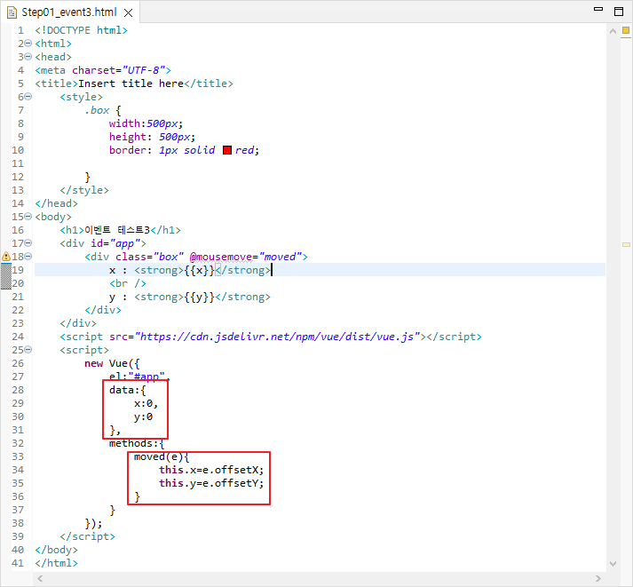Viewport: 633px width, 587px height.
Task: Click the data:{ property line
Action: pyautogui.click(x=128, y=390)
